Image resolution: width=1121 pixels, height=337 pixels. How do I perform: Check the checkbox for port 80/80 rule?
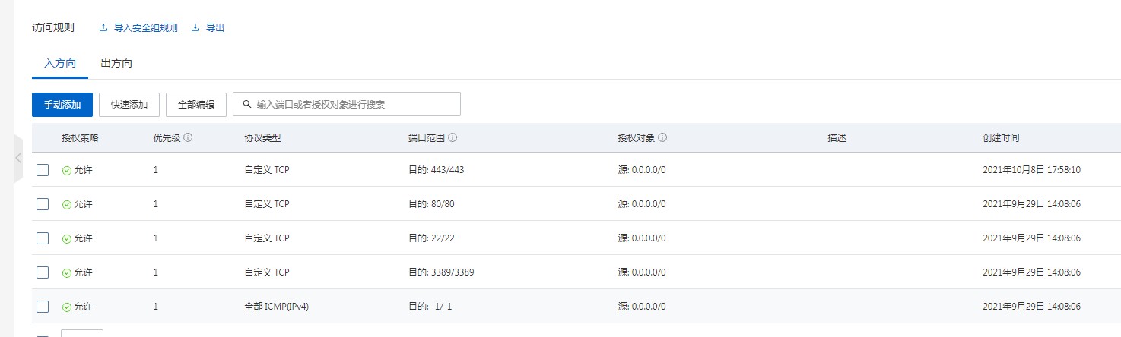[x=43, y=204]
